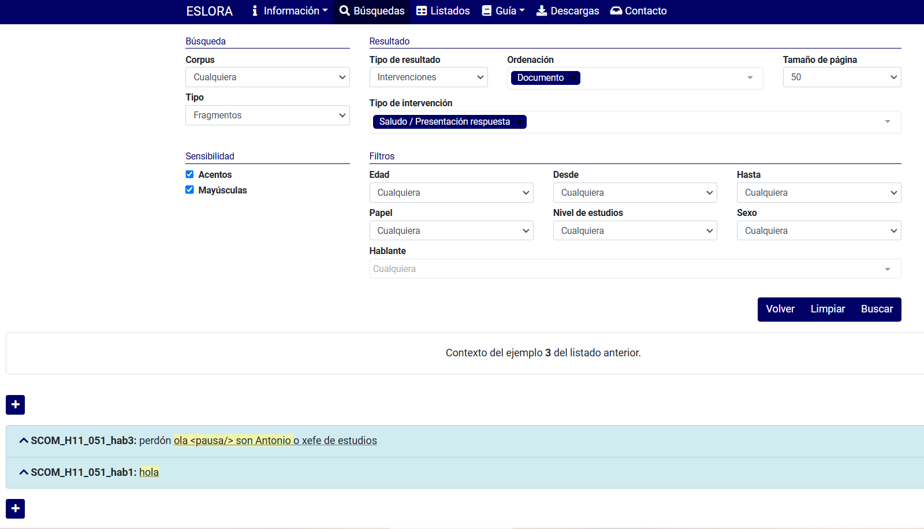Remove the Saludo / Presentación respuesta tag

pos(519,122)
